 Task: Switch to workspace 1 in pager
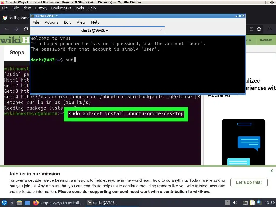(12, 203)
